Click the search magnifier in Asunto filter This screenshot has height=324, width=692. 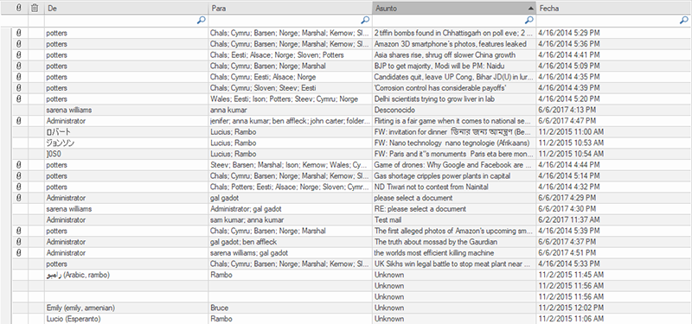[529, 20]
